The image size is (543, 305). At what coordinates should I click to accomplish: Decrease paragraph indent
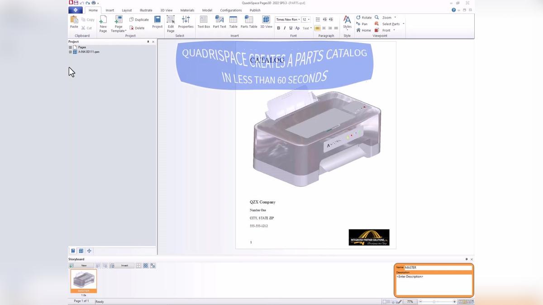[324, 19]
